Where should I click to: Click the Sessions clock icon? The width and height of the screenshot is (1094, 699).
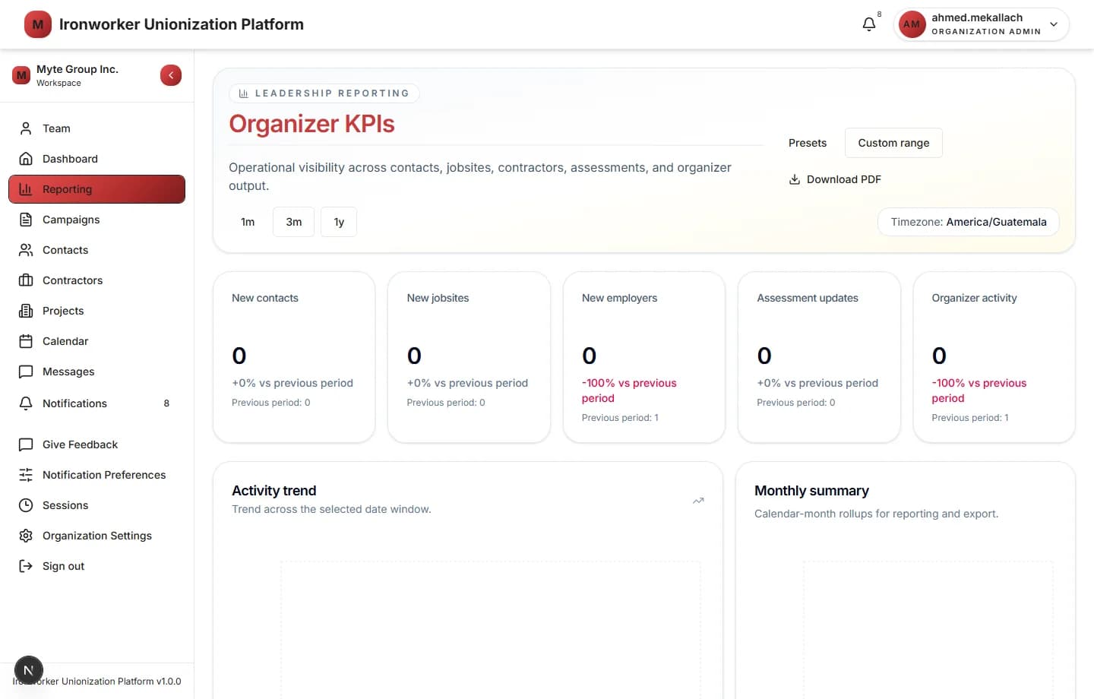pos(26,505)
